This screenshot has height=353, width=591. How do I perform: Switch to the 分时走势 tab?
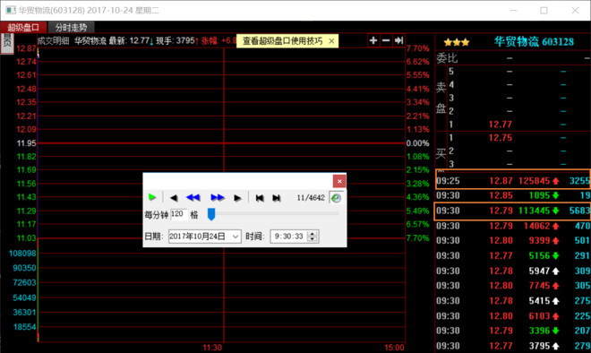pos(72,27)
